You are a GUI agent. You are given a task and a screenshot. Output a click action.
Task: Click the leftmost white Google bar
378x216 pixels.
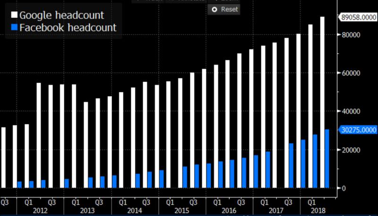(3, 157)
